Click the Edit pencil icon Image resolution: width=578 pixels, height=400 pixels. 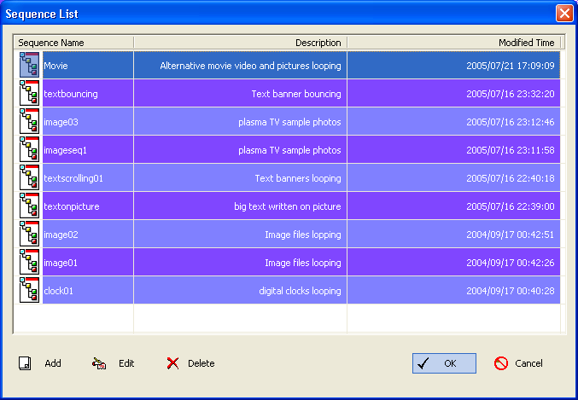(x=99, y=363)
